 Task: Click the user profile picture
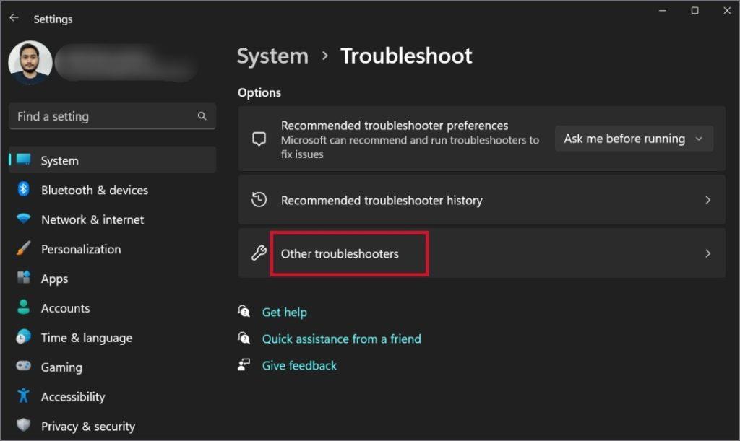click(x=30, y=63)
